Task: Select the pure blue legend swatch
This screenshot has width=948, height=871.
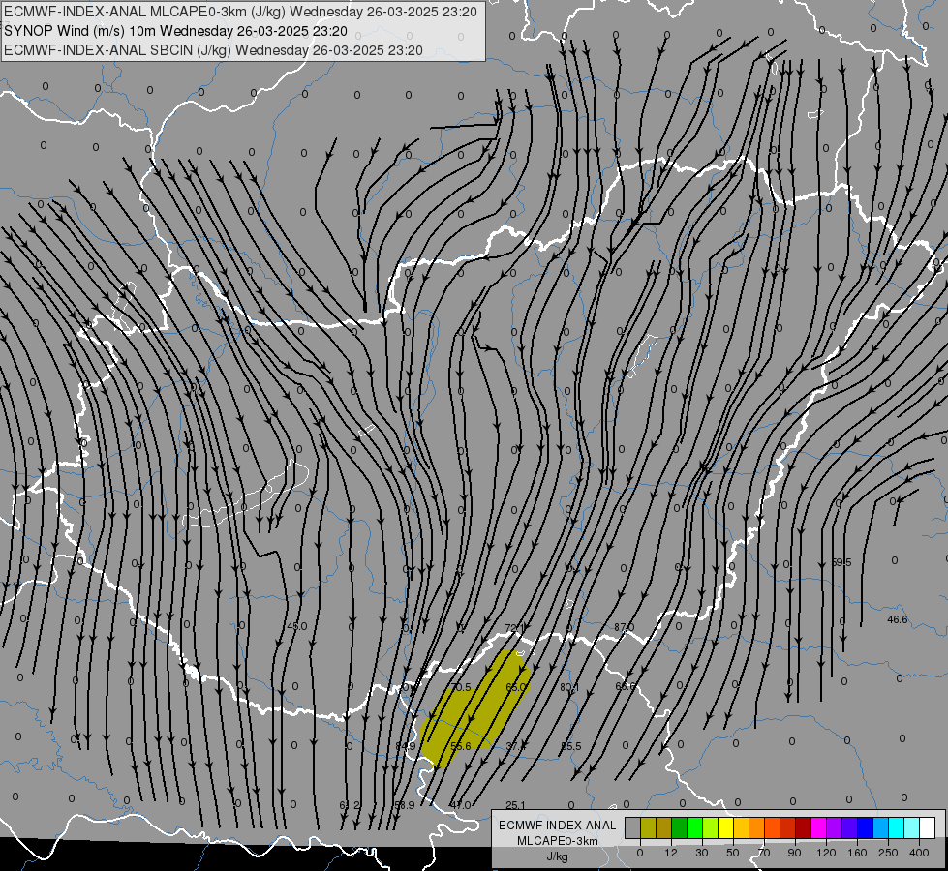Action: [865, 827]
